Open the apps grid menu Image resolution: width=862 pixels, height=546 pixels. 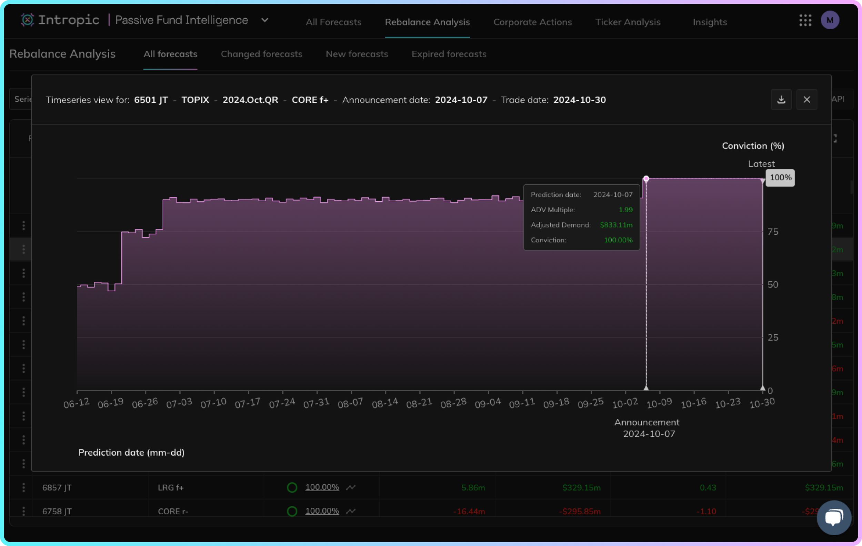(805, 20)
